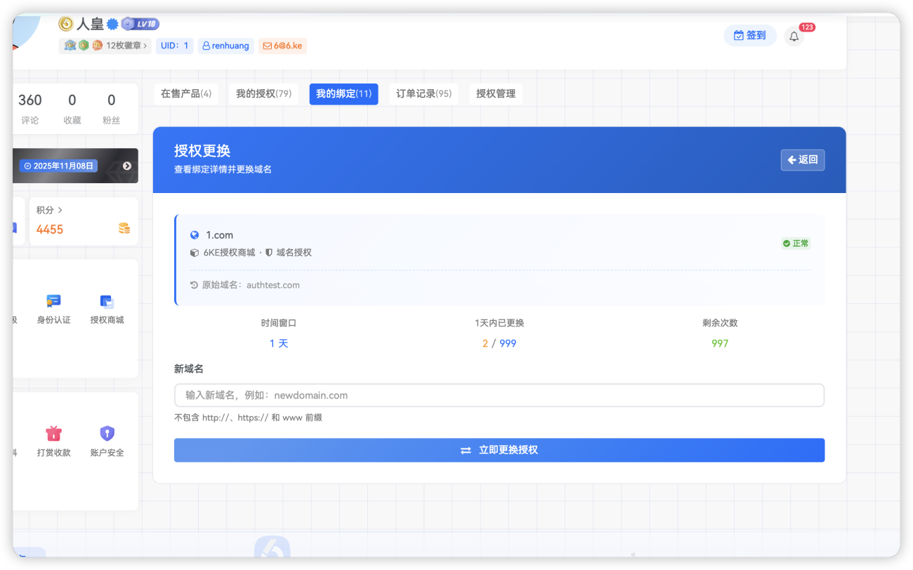913x570 pixels.
Task: Open the notification bell with 123 badge
Action: click(794, 37)
